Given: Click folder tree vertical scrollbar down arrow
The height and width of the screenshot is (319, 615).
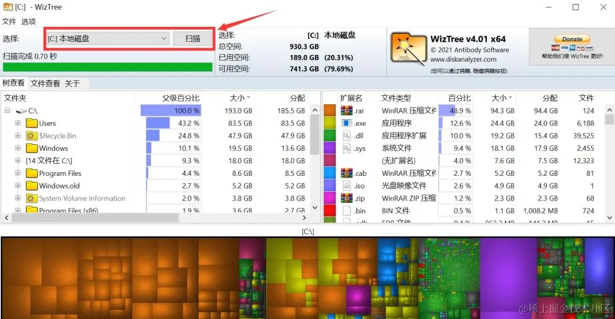Looking at the screenshot, I should 314,207.
